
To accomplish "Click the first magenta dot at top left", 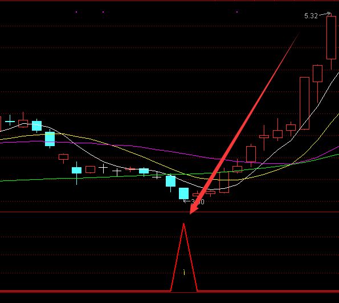I will (76, 12).
